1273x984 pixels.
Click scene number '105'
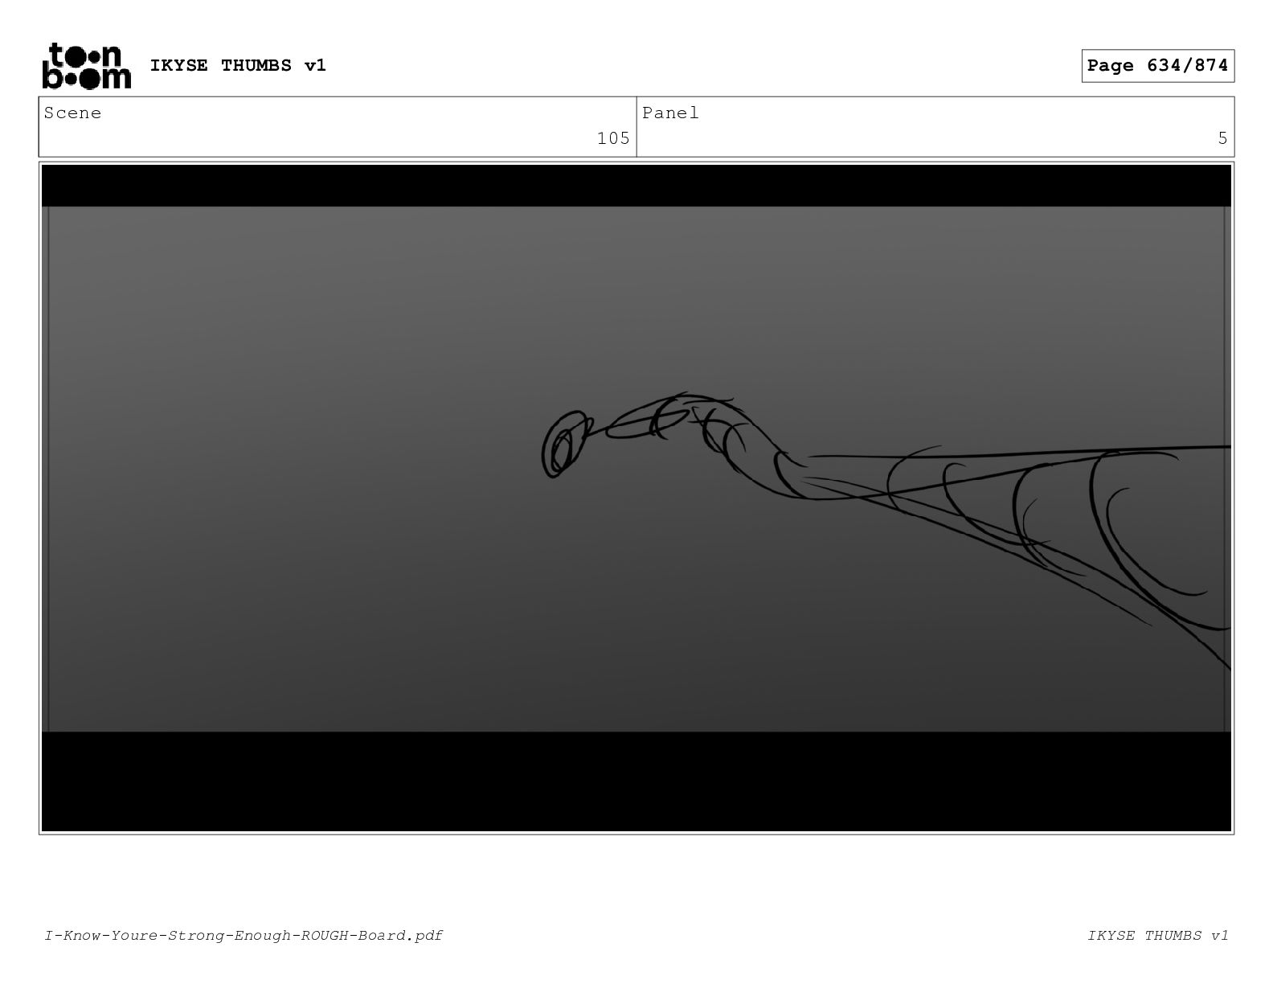coord(613,138)
